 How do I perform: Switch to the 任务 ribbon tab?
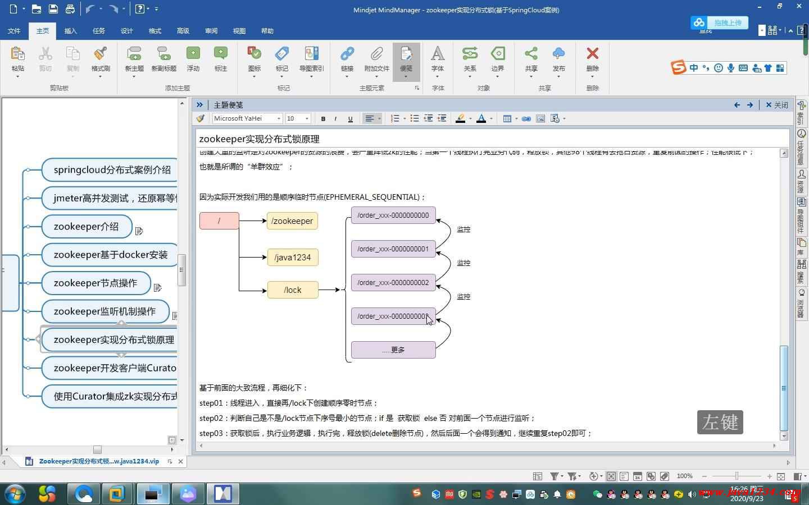coord(99,31)
